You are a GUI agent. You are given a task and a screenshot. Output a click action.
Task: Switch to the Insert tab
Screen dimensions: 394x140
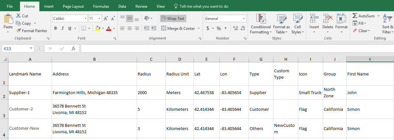(49, 6)
